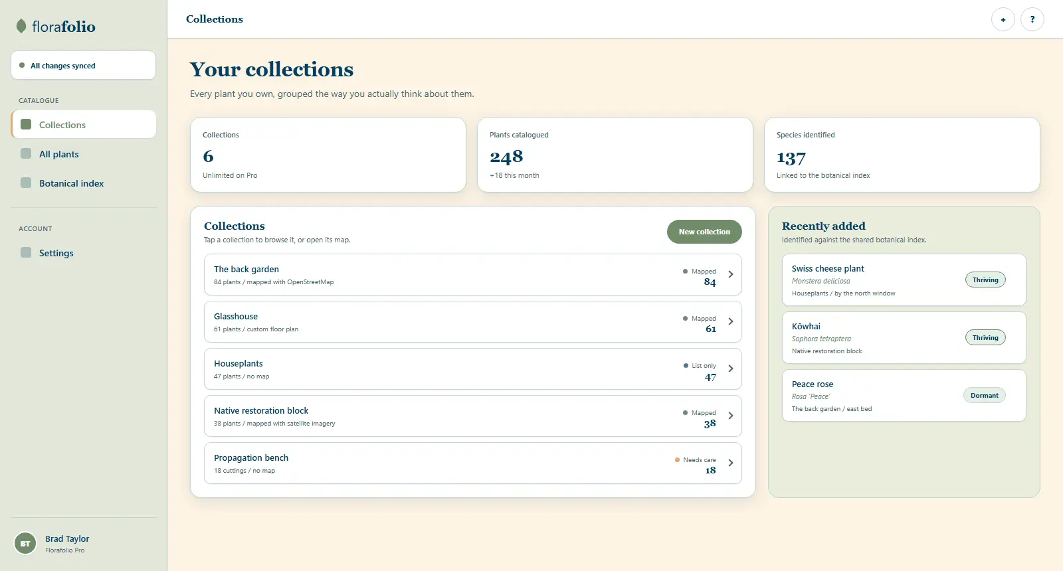This screenshot has width=1063, height=571.
Task: Open Glasshouse via its chevron arrow
Action: (x=731, y=321)
